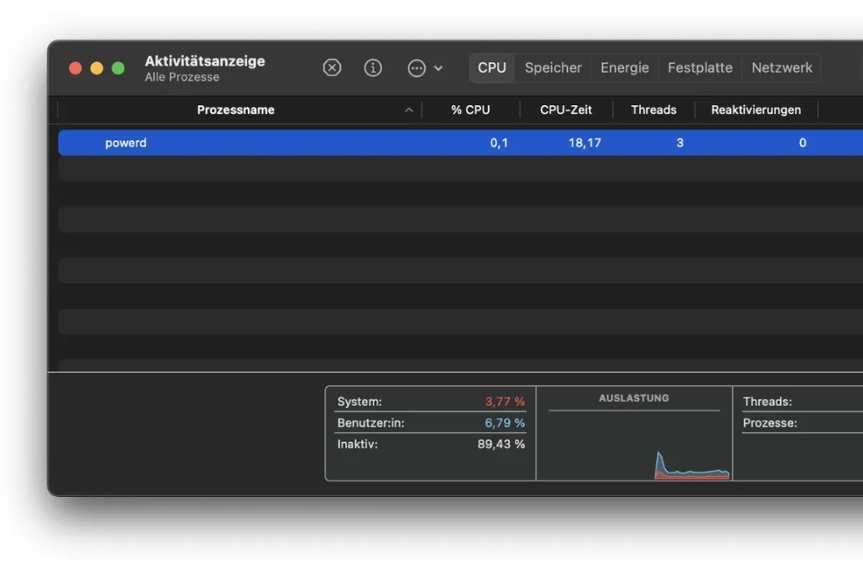Click the Alle Prozesse subtitle
This screenshot has height=575, width=863.
pyautogui.click(x=182, y=77)
